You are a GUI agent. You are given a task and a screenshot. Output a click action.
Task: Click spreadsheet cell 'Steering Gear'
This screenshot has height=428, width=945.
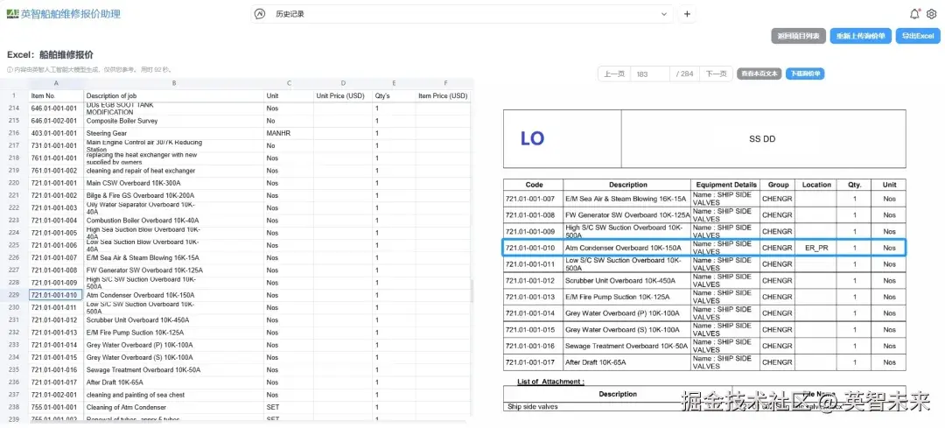coord(173,133)
